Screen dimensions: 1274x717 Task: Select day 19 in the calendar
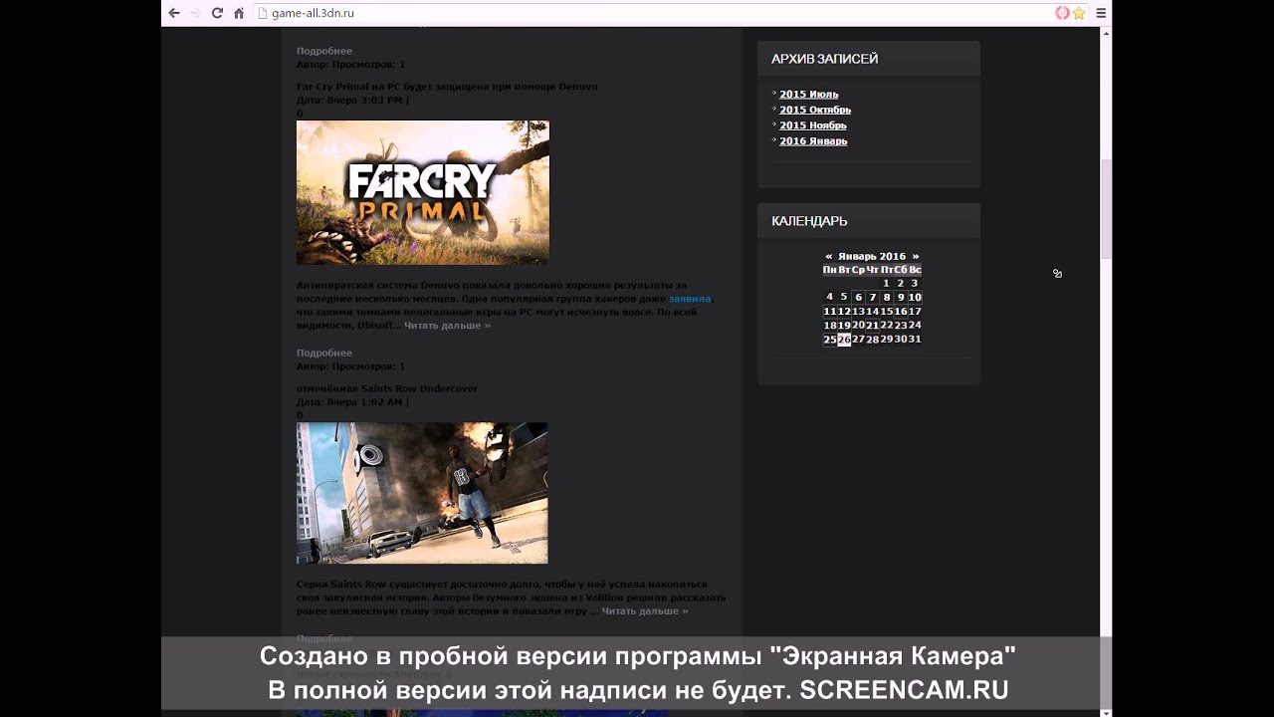click(844, 326)
